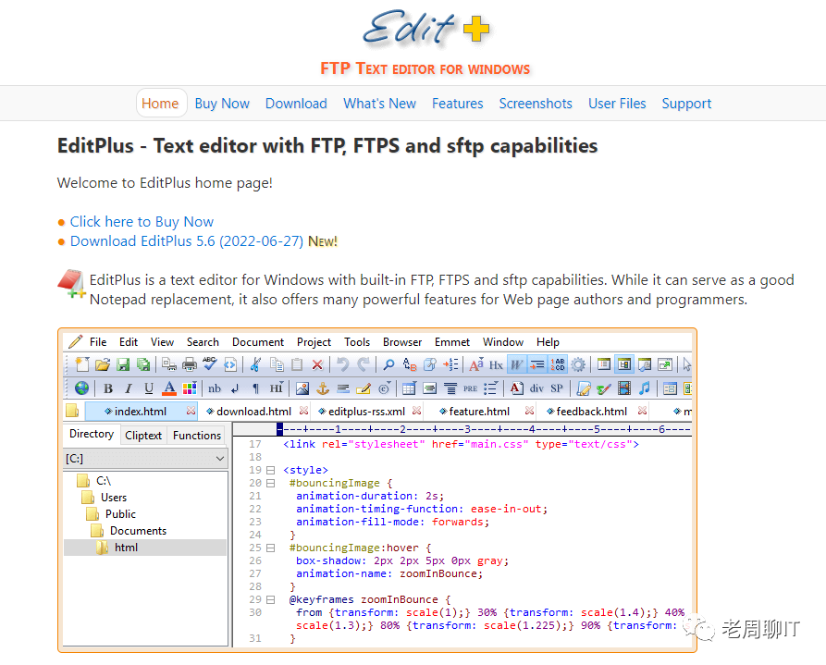Viewport: 826px width, 665px height.
Task: Open the Support navigation link
Action: coord(686,104)
